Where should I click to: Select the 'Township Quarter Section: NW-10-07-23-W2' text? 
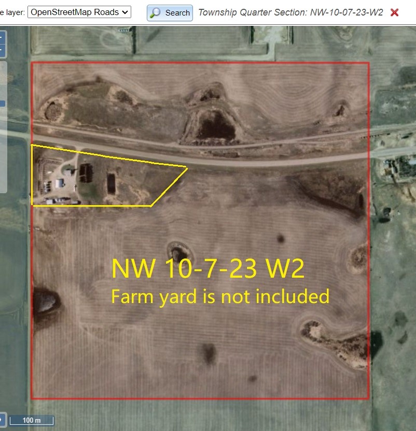click(290, 12)
